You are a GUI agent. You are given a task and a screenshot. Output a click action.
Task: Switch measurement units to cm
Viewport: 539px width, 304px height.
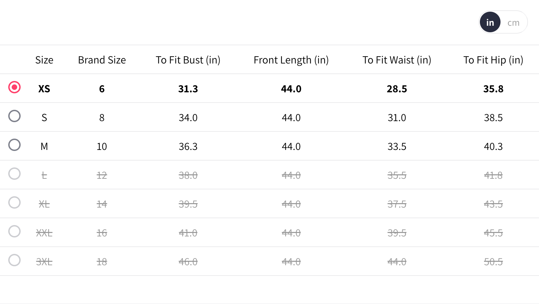click(x=513, y=23)
